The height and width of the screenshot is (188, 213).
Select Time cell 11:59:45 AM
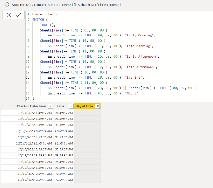coord(64,143)
